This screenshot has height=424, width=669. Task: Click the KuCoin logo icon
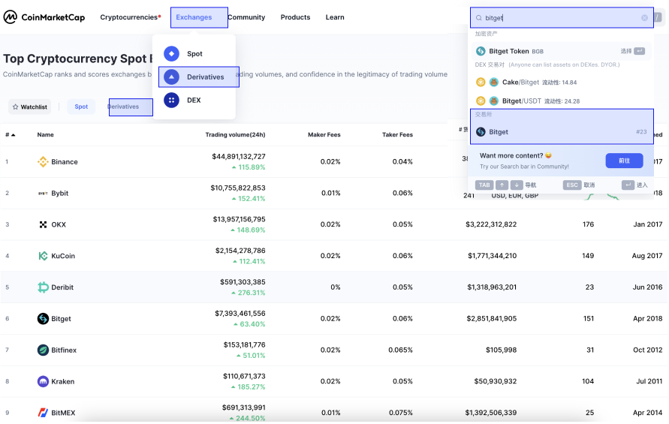[x=43, y=256]
